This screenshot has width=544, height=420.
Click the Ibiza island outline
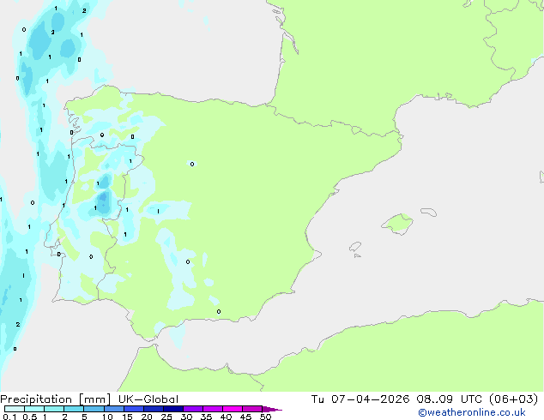click(x=355, y=247)
